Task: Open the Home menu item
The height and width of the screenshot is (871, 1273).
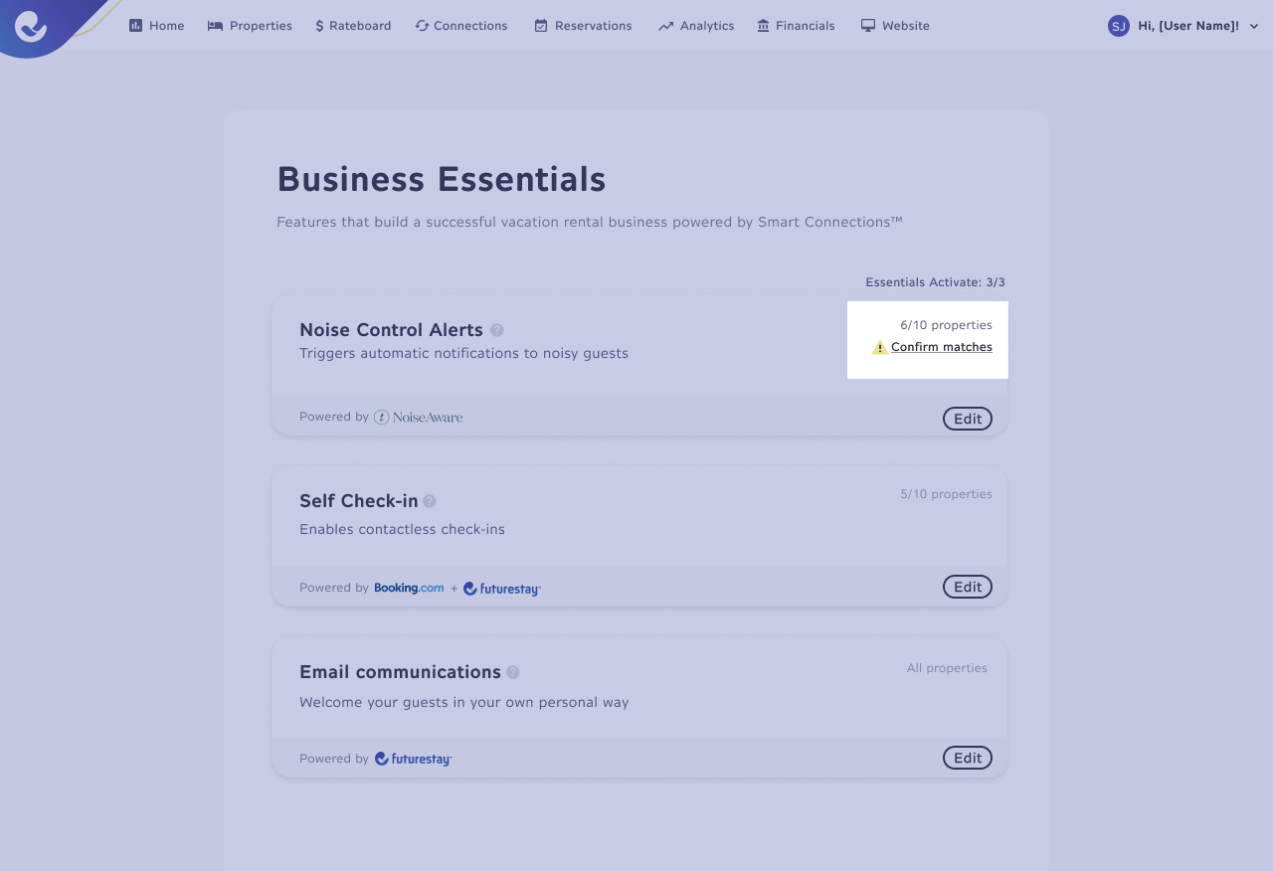Action: [157, 26]
